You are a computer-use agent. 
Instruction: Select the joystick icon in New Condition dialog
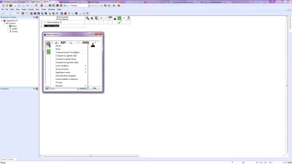coord(93,45)
